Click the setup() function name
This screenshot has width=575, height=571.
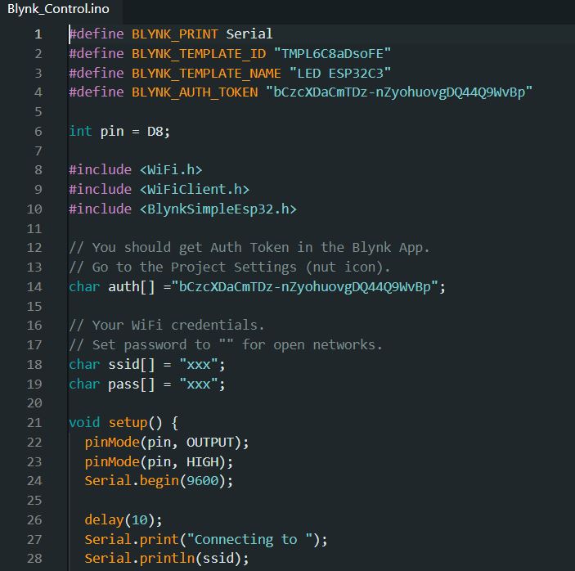(x=128, y=423)
